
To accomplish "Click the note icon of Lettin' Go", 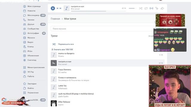I will (x=54, y=87).
